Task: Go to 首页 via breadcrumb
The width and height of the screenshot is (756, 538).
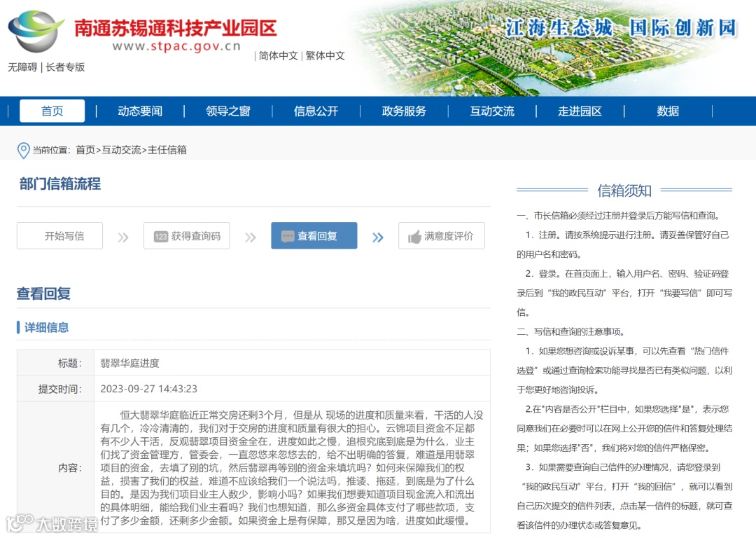Action: coord(85,150)
